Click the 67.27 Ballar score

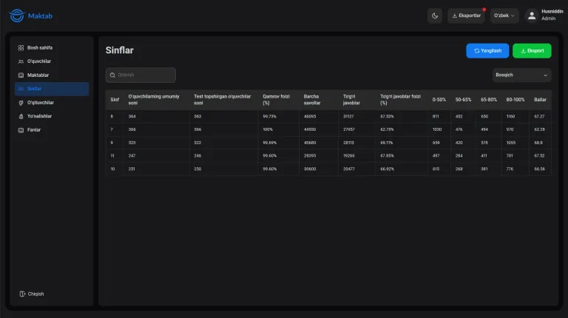[539, 117]
